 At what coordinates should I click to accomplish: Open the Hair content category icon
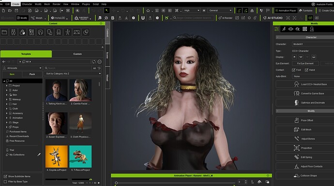pyautogui.click(x=41, y=32)
